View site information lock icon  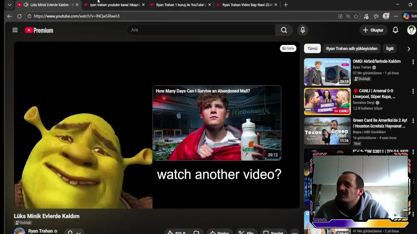click(x=29, y=16)
